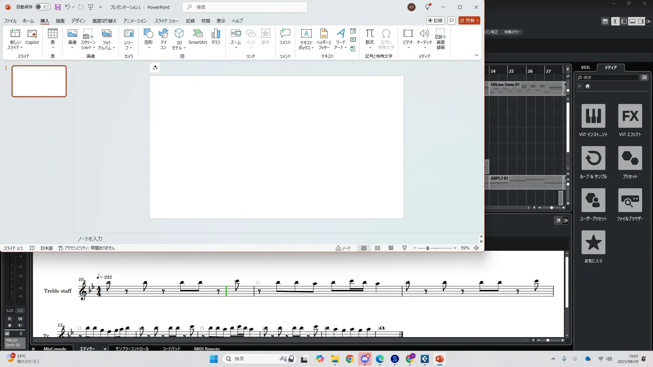Switch to the VSTi tab in the right panel
This screenshot has width=653, height=367.
(x=585, y=67)
